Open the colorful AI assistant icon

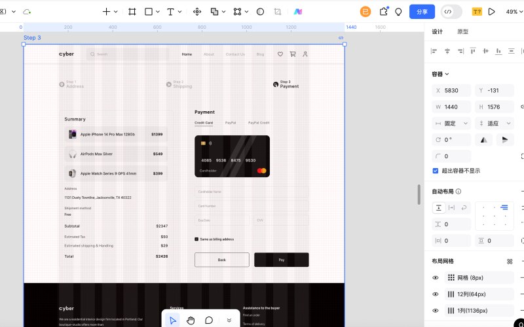click(x=298, y=12)
